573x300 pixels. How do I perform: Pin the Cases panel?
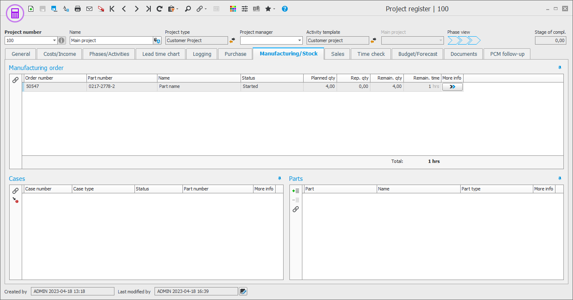pos(280,178)
